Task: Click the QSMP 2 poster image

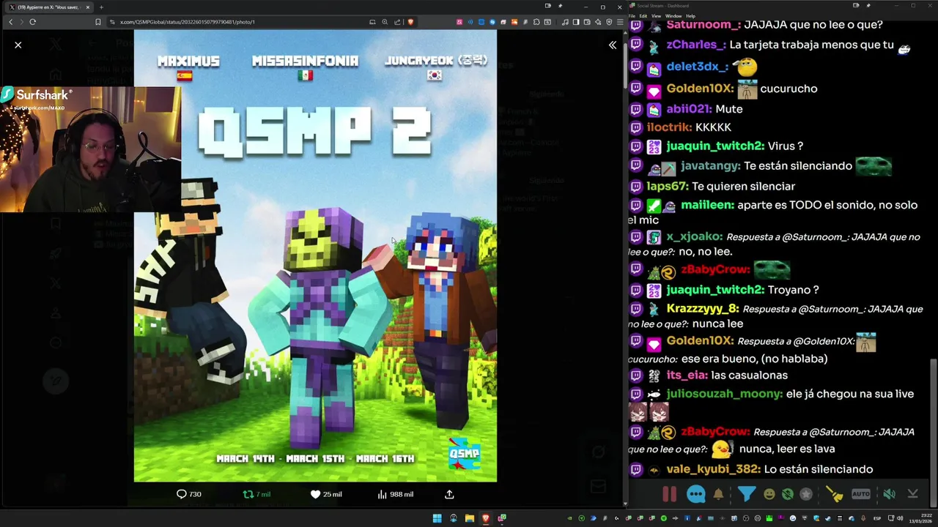Action: pos(315,256)
